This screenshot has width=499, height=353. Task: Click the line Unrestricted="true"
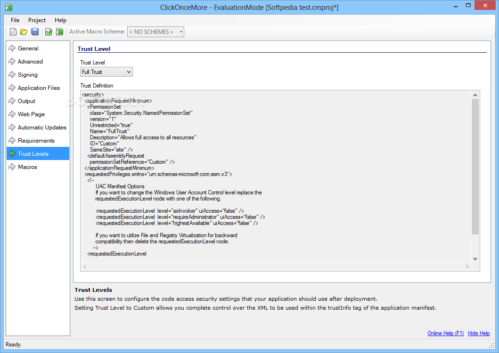pos(111,125)
